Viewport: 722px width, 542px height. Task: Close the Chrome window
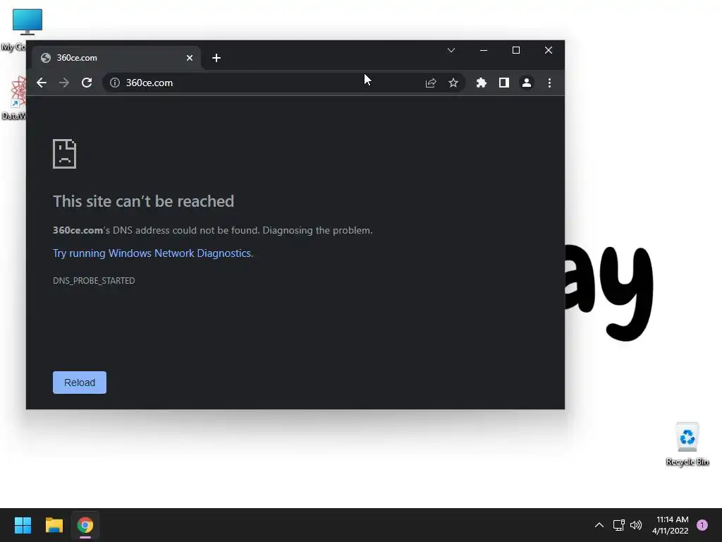[x=549, y=50]
